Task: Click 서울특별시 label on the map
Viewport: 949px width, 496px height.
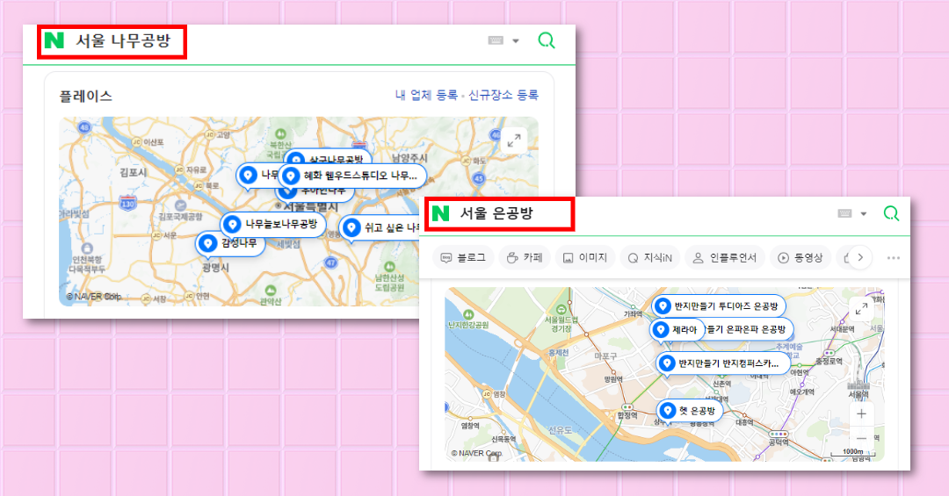Action: click(x=310, y=206)
